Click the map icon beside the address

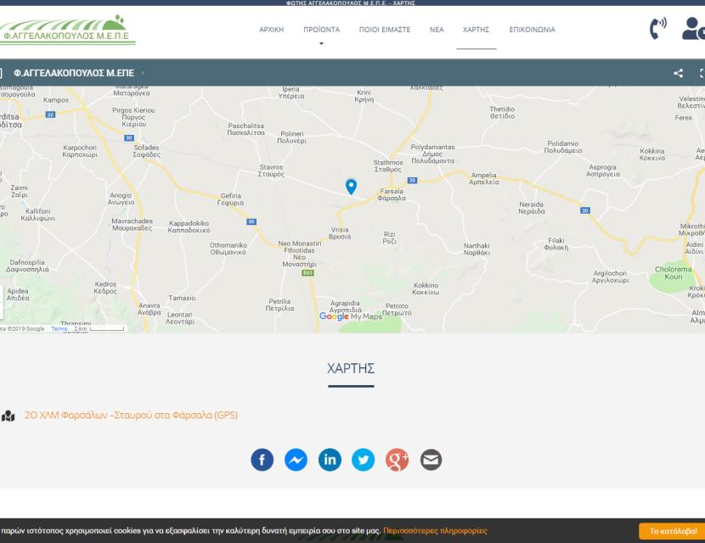[x=8, y=416]
